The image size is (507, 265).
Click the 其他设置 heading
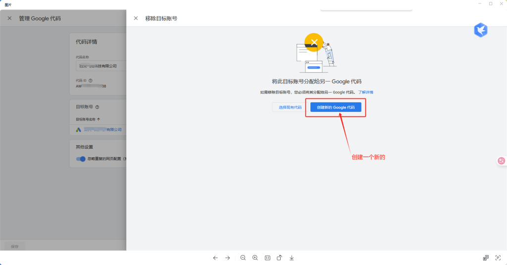[x=84, y=147]
